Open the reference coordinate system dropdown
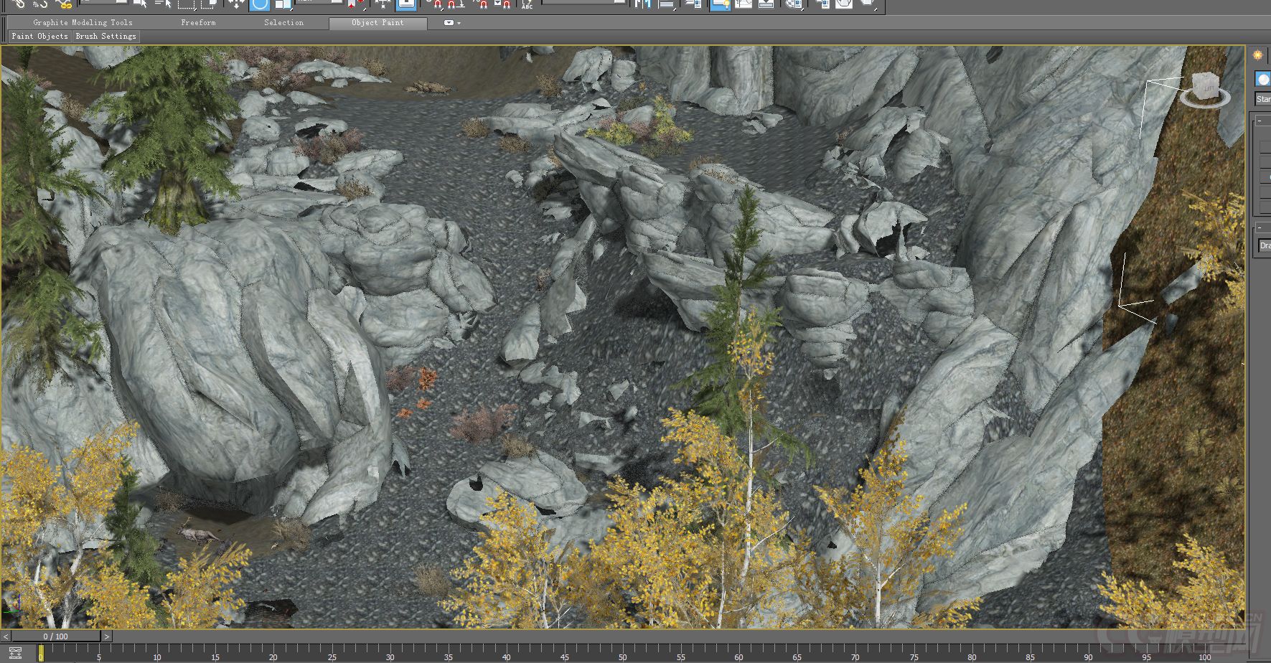1271x663 pixels. pyautogui.click(x=319, y=2)
